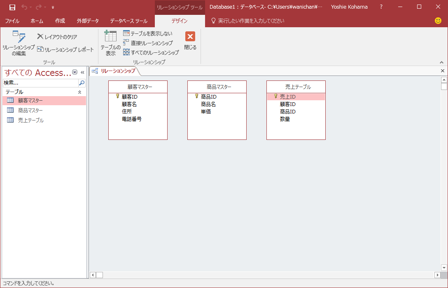Click the Yoshie Kohama account name
Image resolution: width=448 pixels, height=288 pixels.
click(x=349, y=7)
